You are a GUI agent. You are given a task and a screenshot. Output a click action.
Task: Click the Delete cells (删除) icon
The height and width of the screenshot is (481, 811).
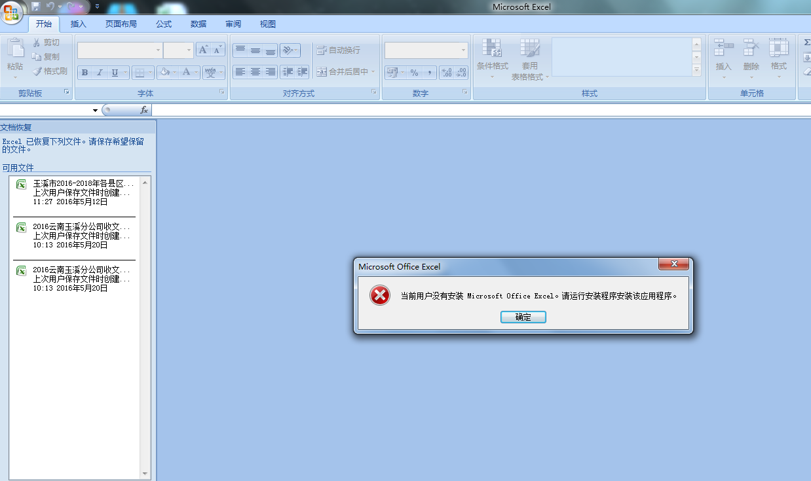pyautogui.click(x=751, y=48)
